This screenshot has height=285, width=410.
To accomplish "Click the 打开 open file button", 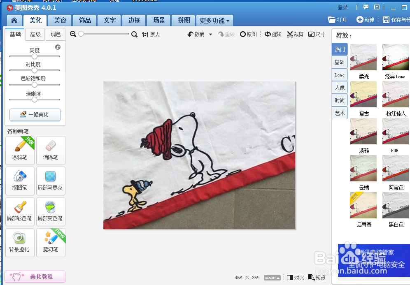I will click(x=337, y=20).
